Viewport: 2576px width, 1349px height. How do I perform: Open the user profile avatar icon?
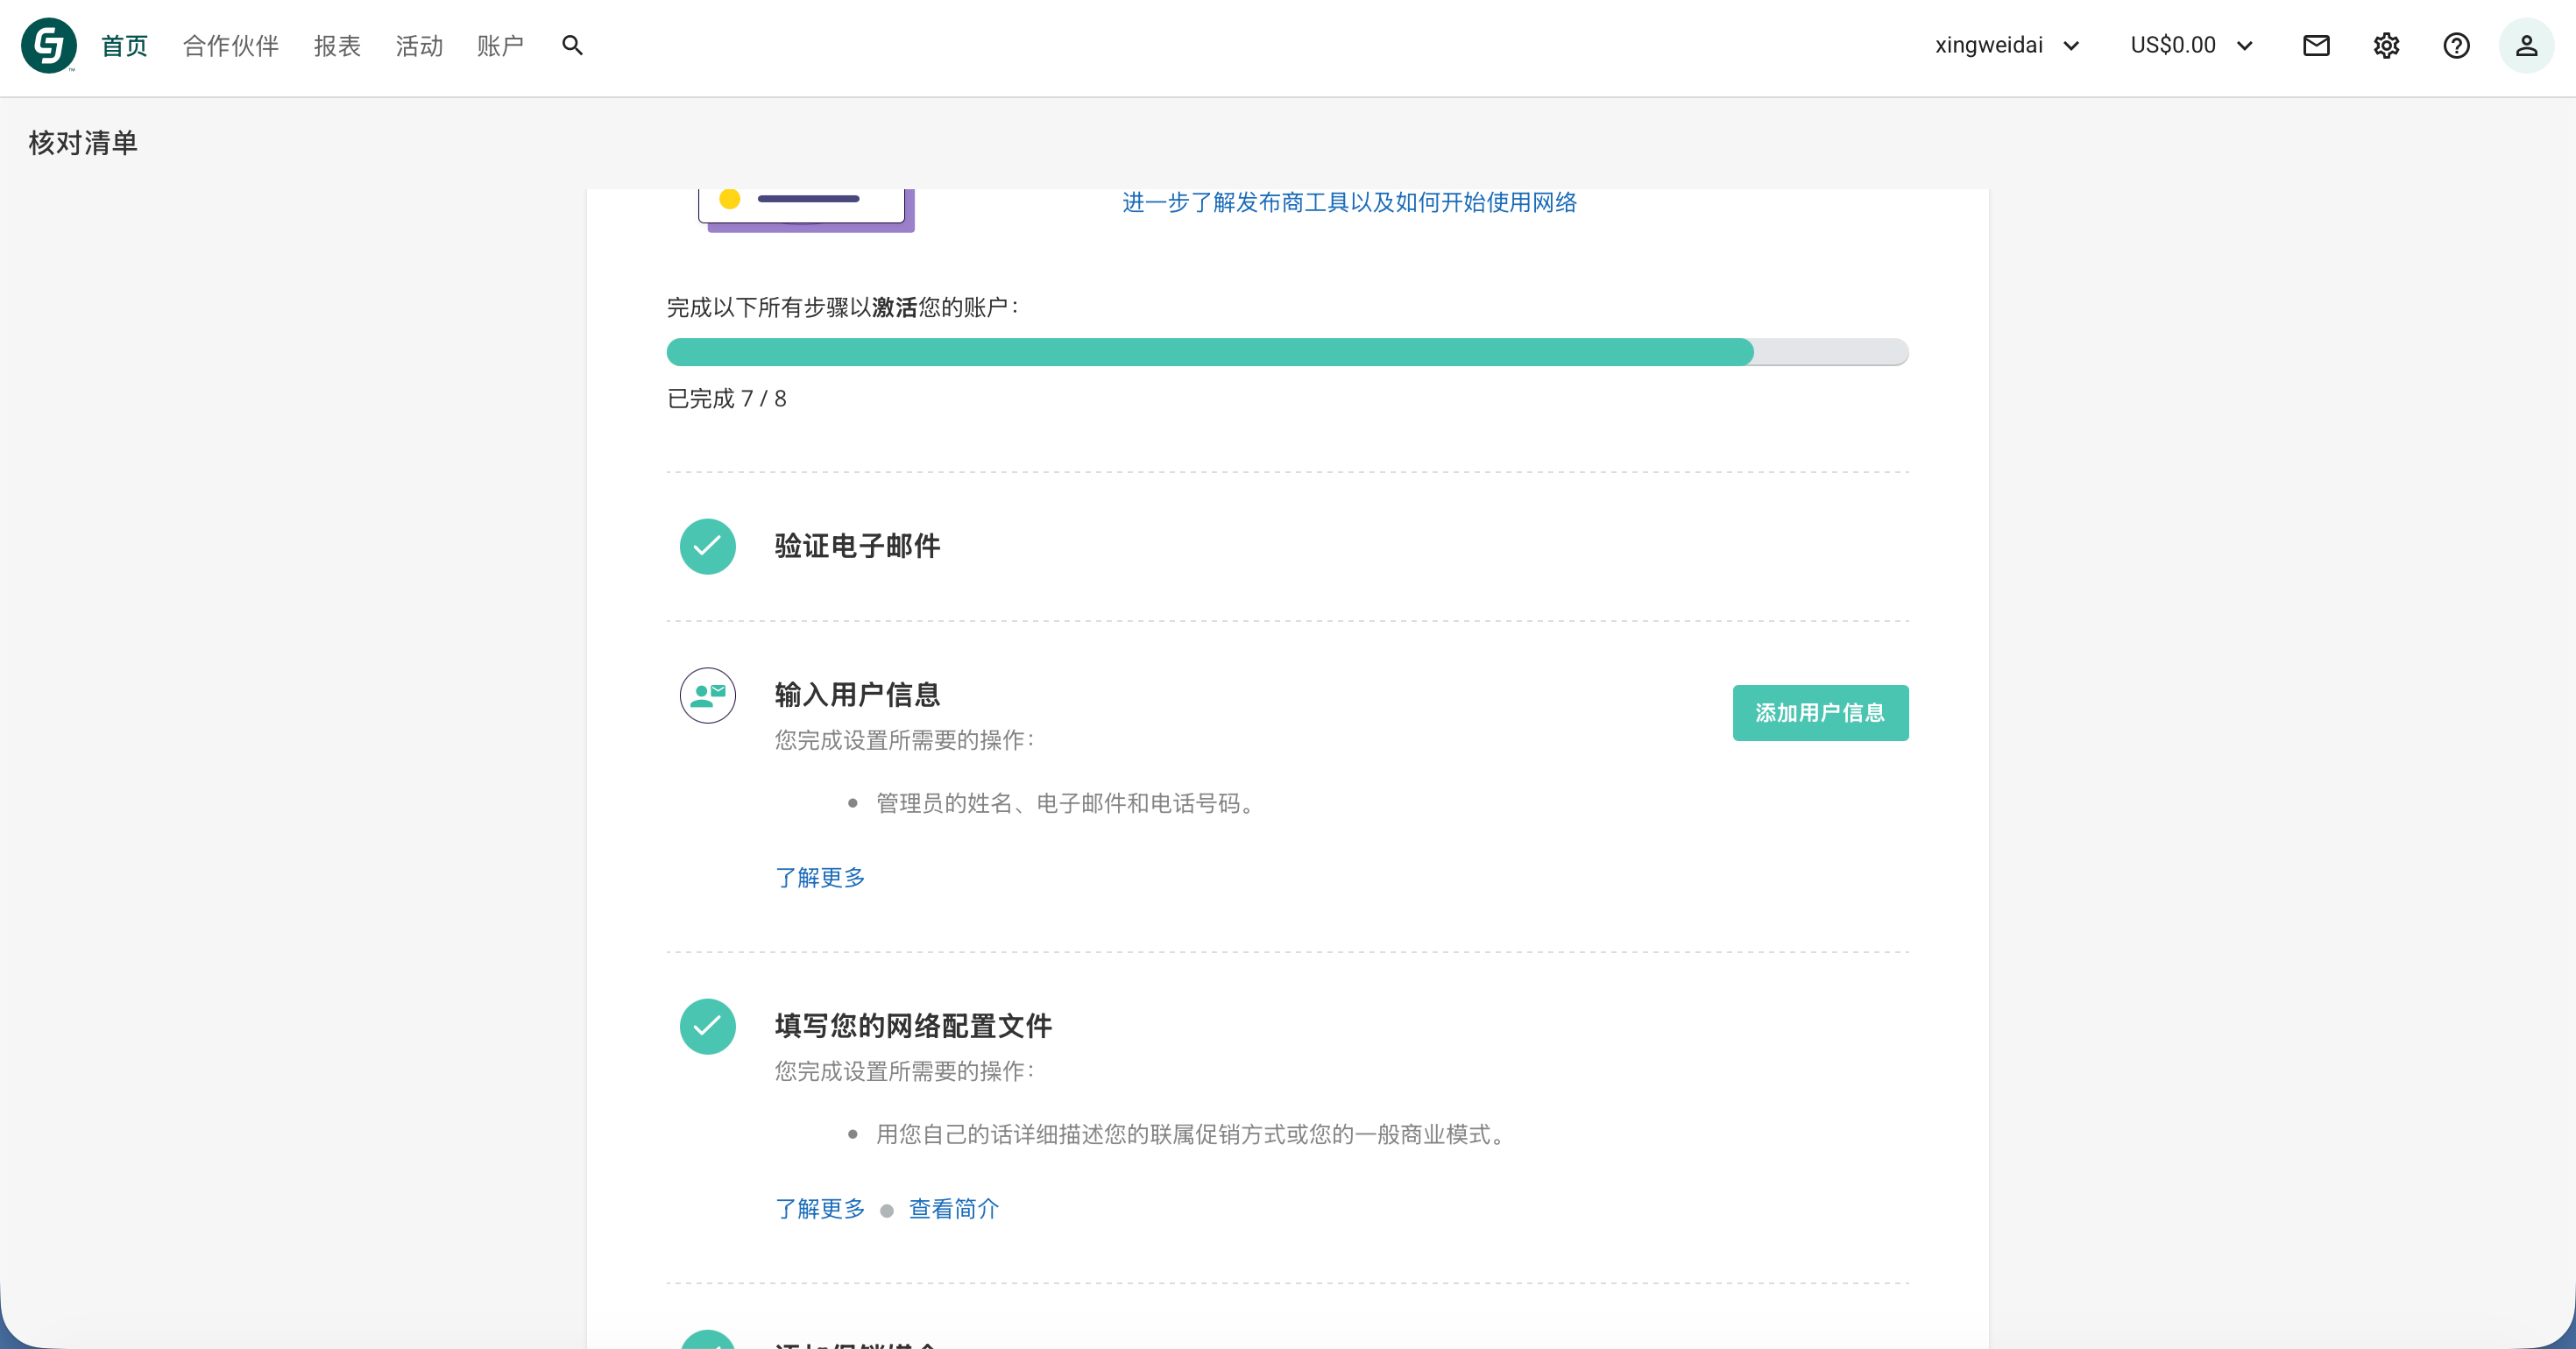2526,46
